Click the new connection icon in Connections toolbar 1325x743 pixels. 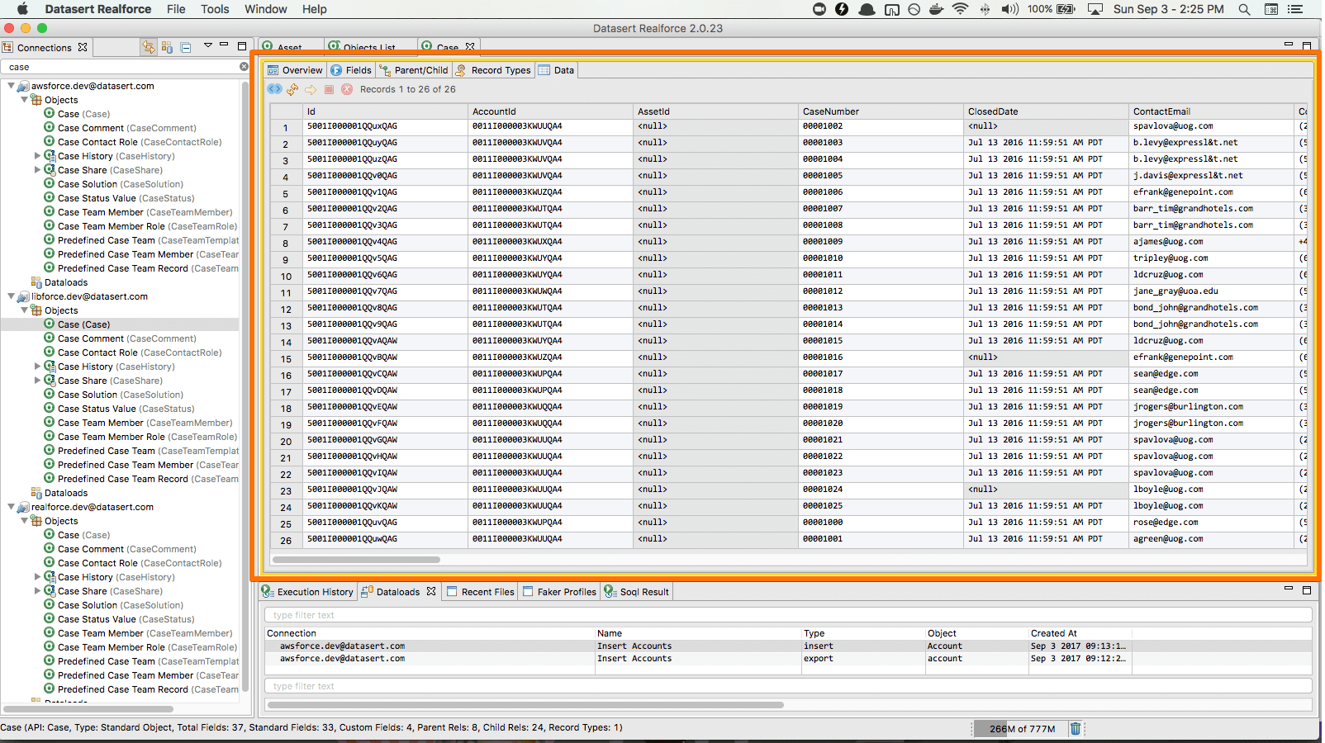pyautogui.click(x=167, y=47)
